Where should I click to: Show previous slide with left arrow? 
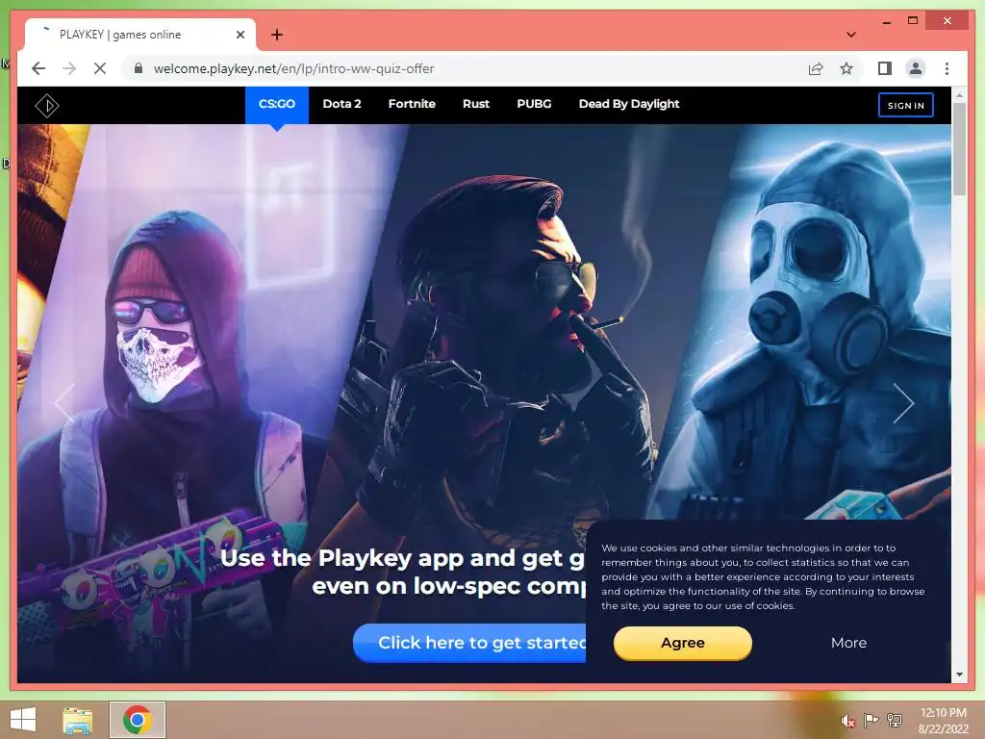64,403
